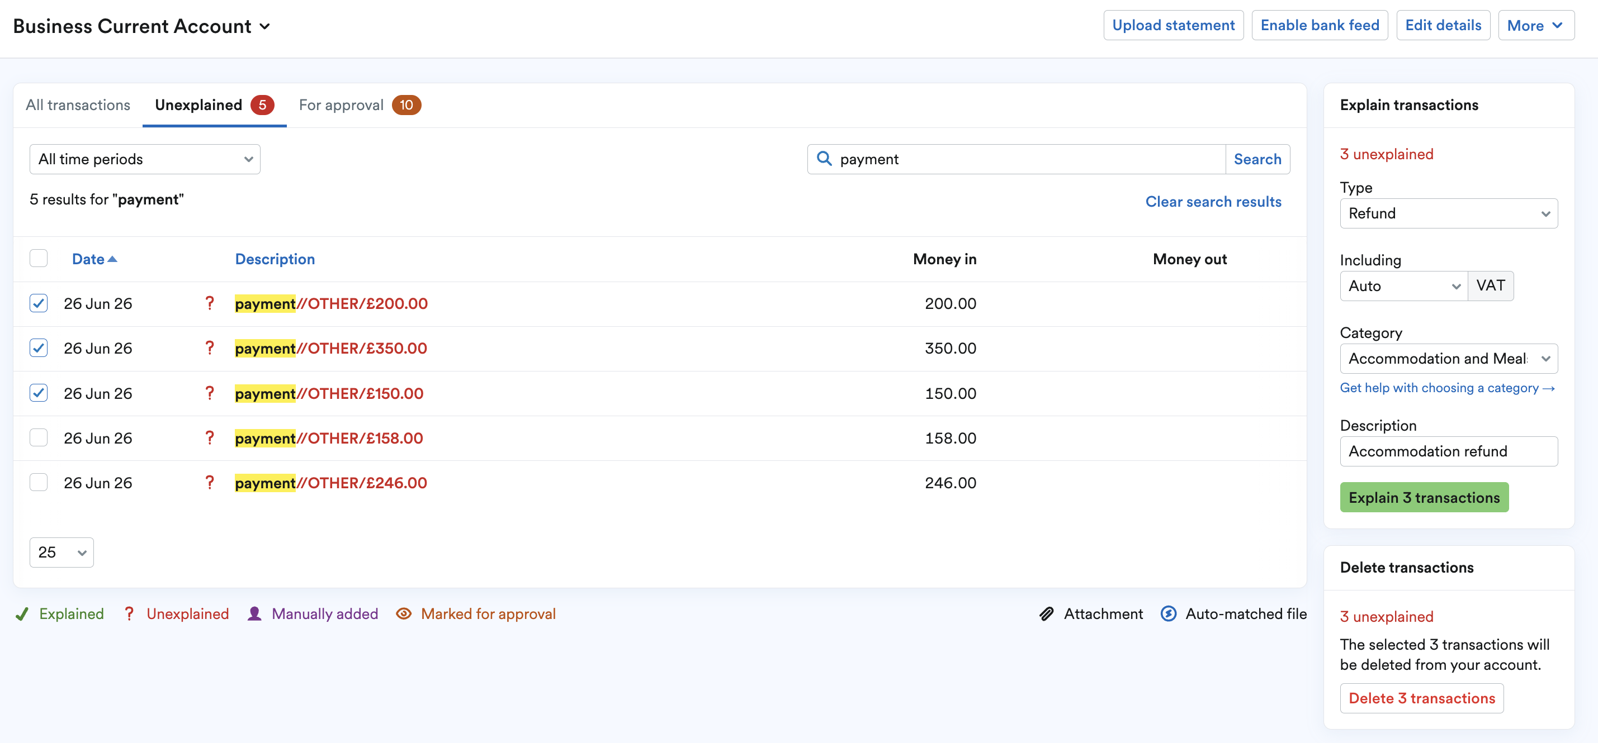This screenshot has height=743, width=1598.
Task: Click Upload statement button
Action: (x=1173, y=25)
